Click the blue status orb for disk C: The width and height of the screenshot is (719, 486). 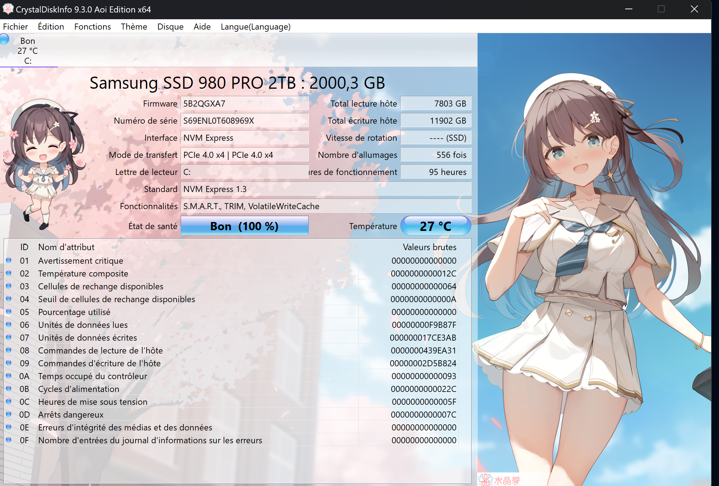pyautogui.click(x=4, y=38)
